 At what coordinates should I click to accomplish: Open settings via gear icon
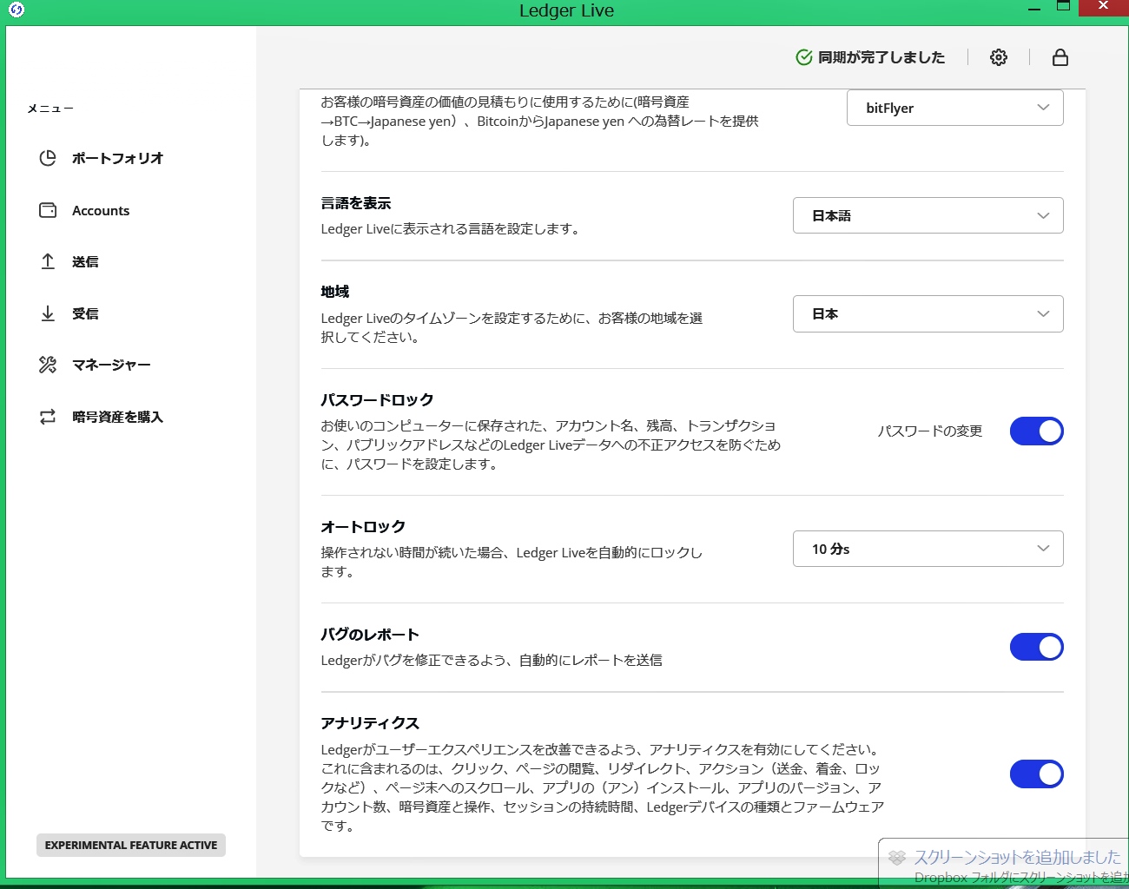pyautogui.click(x=999, y=57)
